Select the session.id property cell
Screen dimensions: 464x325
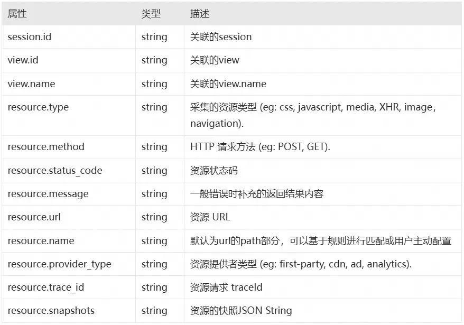(x=30, y=37)
